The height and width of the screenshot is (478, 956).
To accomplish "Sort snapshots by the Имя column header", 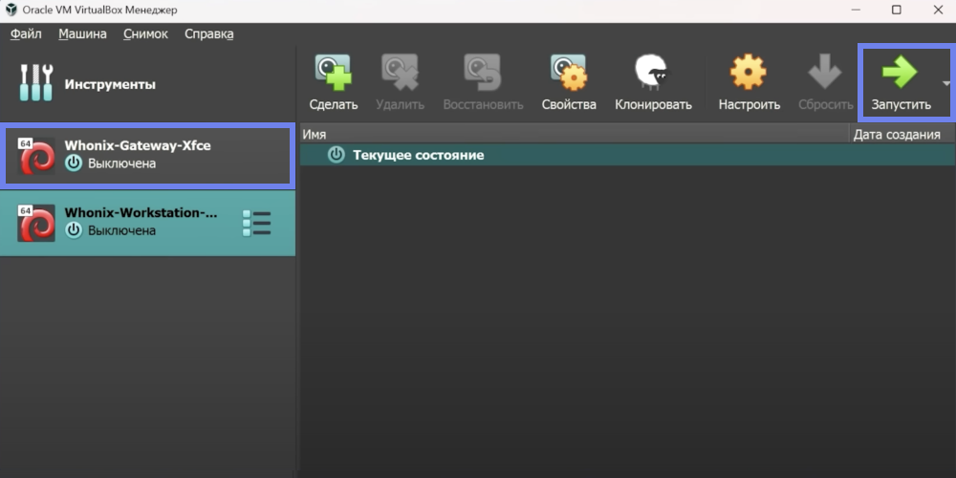I will pyautogui.click(x=574, y=135).
